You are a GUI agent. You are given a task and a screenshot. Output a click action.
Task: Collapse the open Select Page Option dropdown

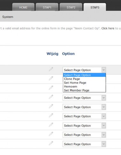click(84, 70)
